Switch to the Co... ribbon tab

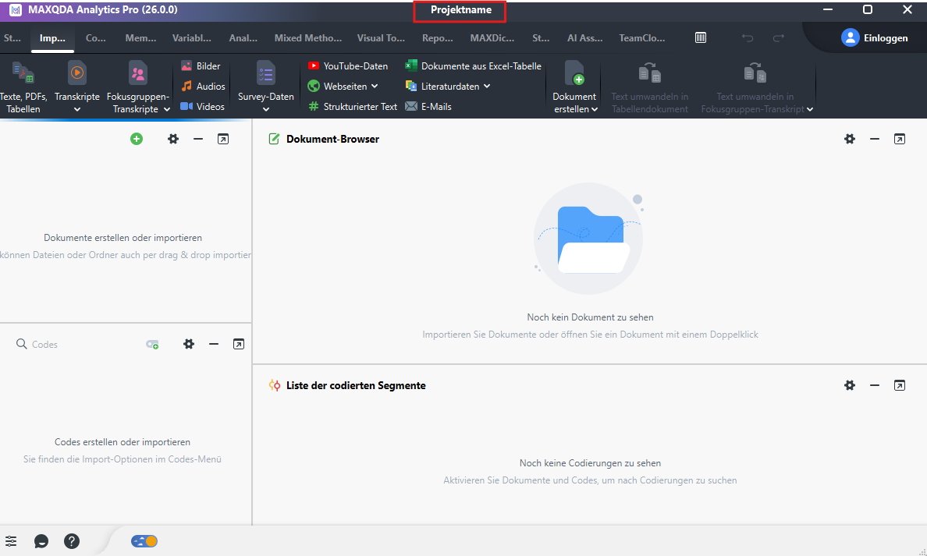pyautogui.click(x=96, y=37)
